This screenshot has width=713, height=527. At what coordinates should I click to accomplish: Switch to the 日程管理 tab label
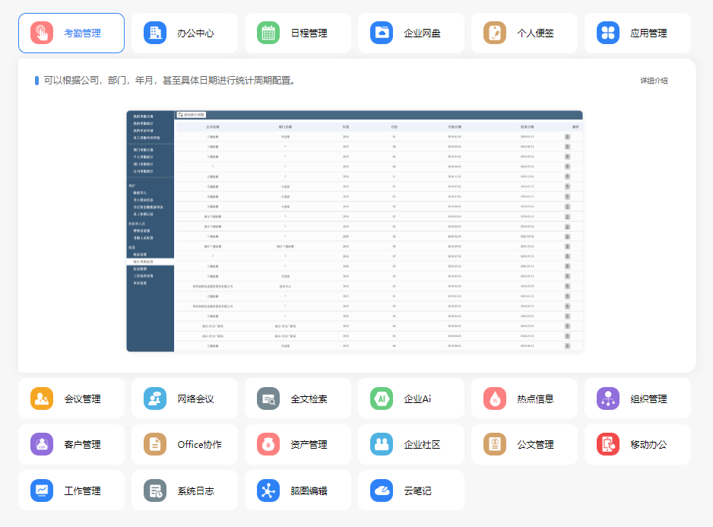309,33
